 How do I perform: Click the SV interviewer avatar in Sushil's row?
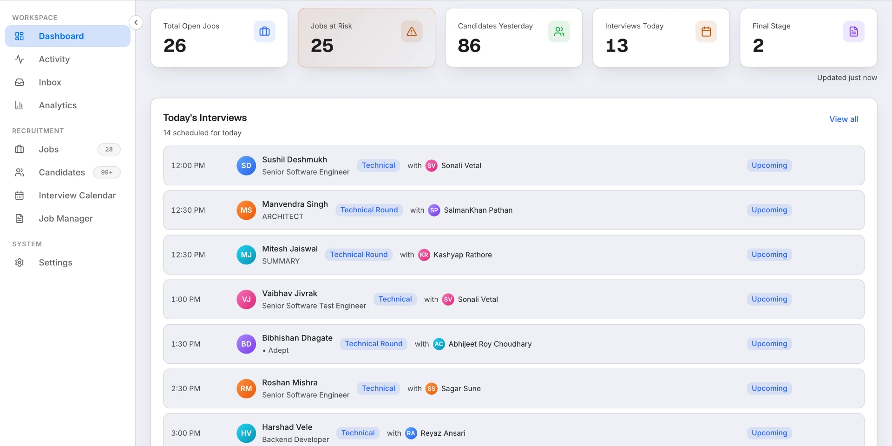coord(432,165)
